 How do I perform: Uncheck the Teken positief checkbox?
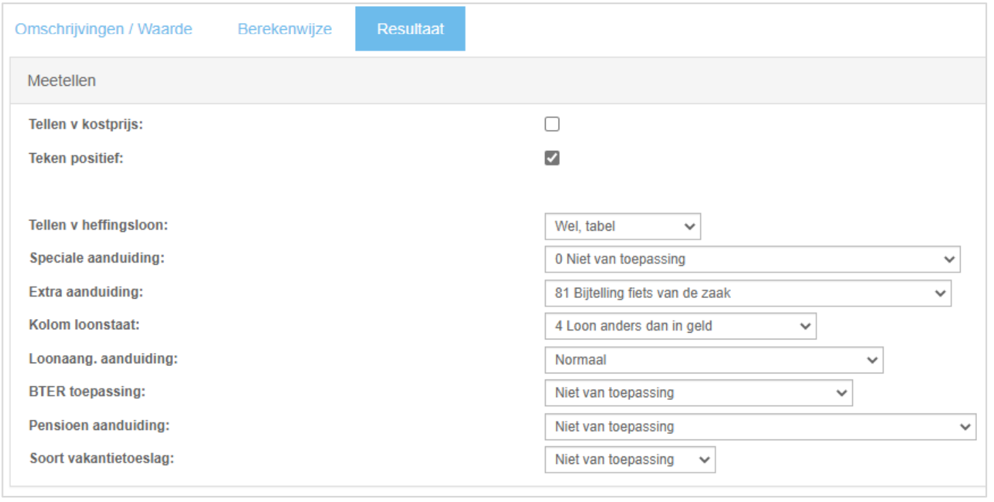click(552, 158)
